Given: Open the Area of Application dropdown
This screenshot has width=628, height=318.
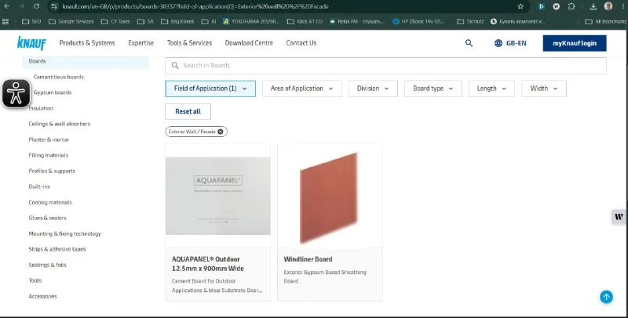Looking at the screenshot, I should coord(302,89).
